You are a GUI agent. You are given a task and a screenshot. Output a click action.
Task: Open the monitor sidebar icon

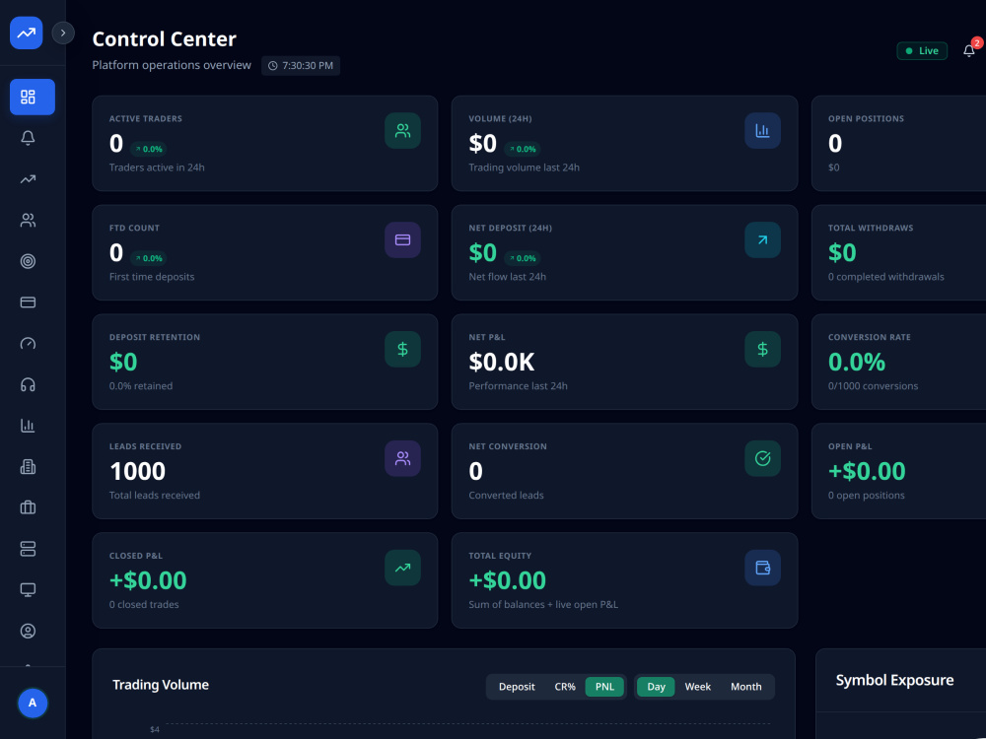pyautogui.click(x=28, y=589)
